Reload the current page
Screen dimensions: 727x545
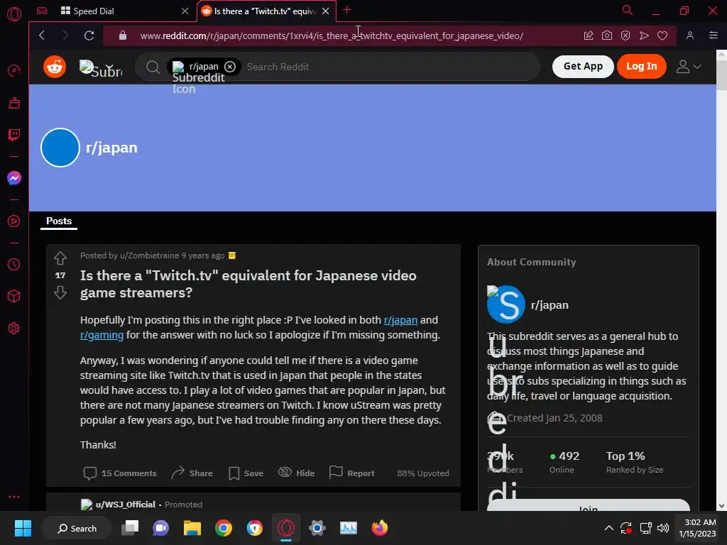pos(89,35)
